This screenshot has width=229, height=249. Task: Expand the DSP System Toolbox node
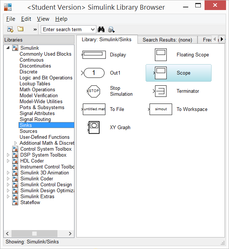pyautogui.click(x=8, y=155)
